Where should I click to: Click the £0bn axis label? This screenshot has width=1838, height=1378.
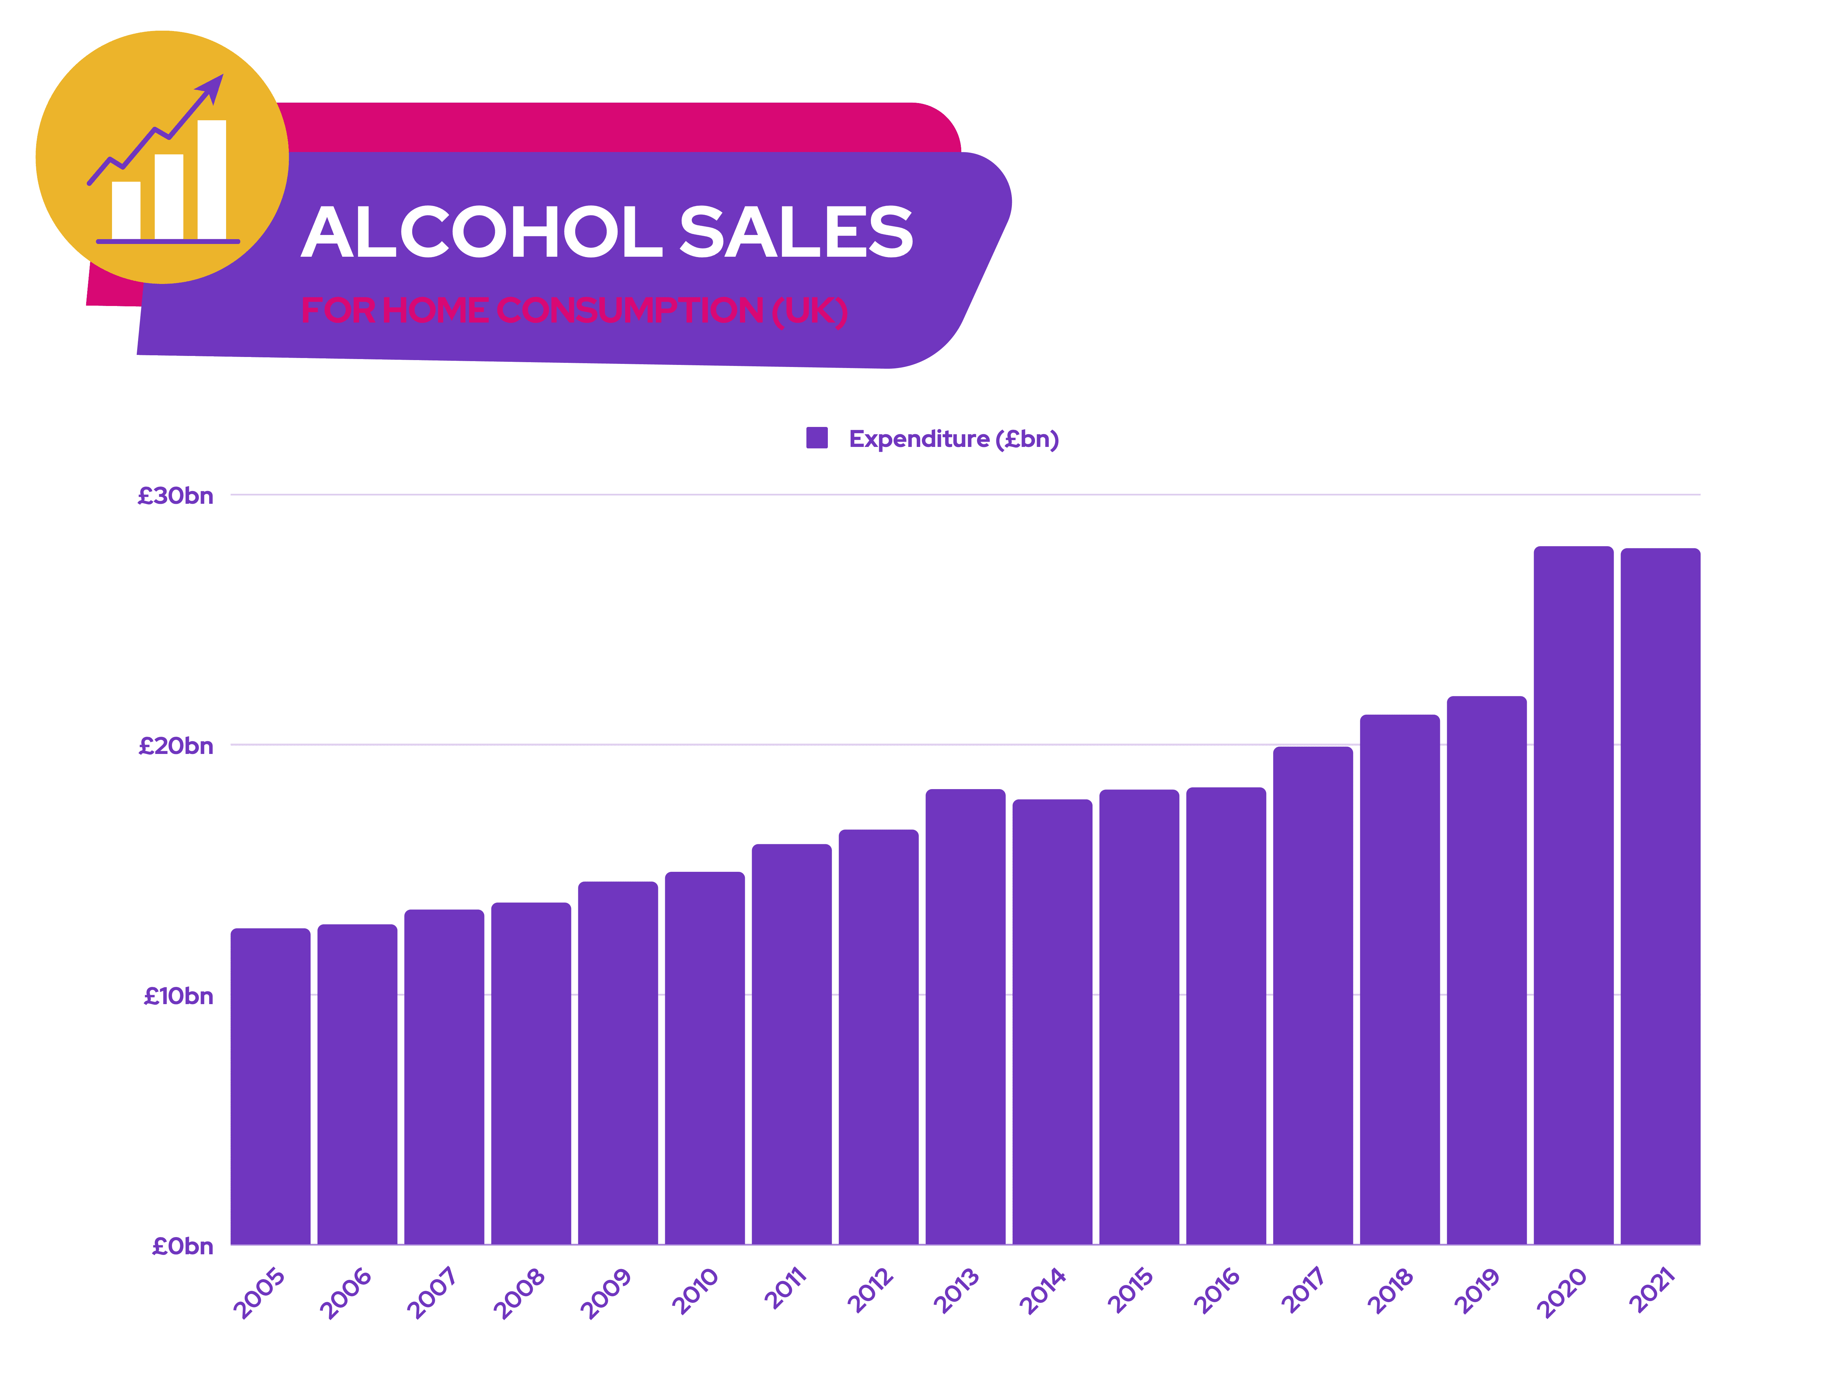click(x=182, y=1246)
